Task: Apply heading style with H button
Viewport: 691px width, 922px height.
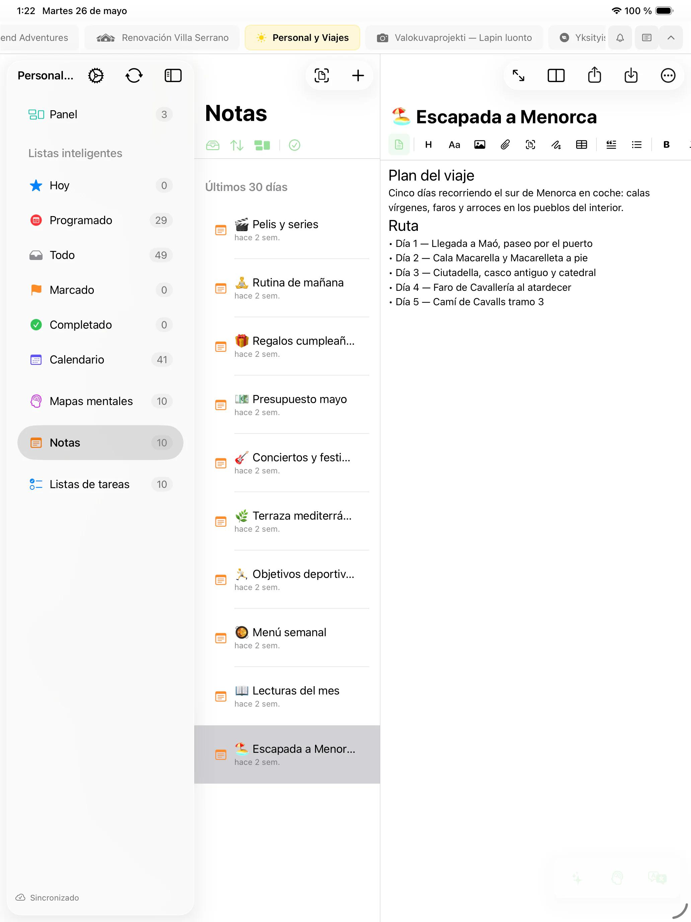Action: coord(428,145)
